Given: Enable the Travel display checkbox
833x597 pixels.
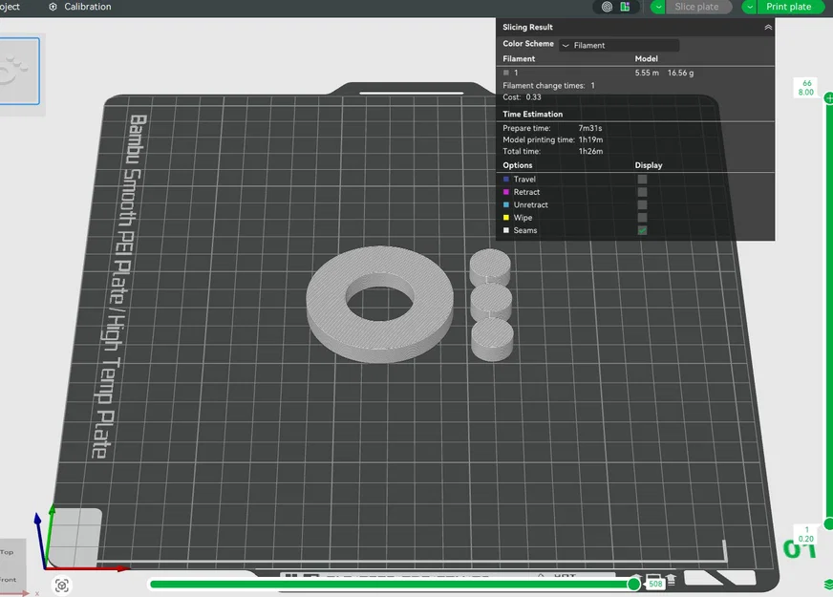Looking at the screenshot, I should pyautogui.click(x=642, y=179).
